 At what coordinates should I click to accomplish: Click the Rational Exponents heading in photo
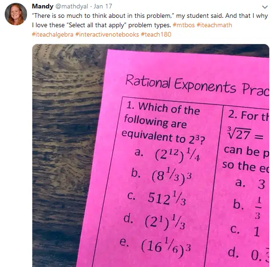197,85
